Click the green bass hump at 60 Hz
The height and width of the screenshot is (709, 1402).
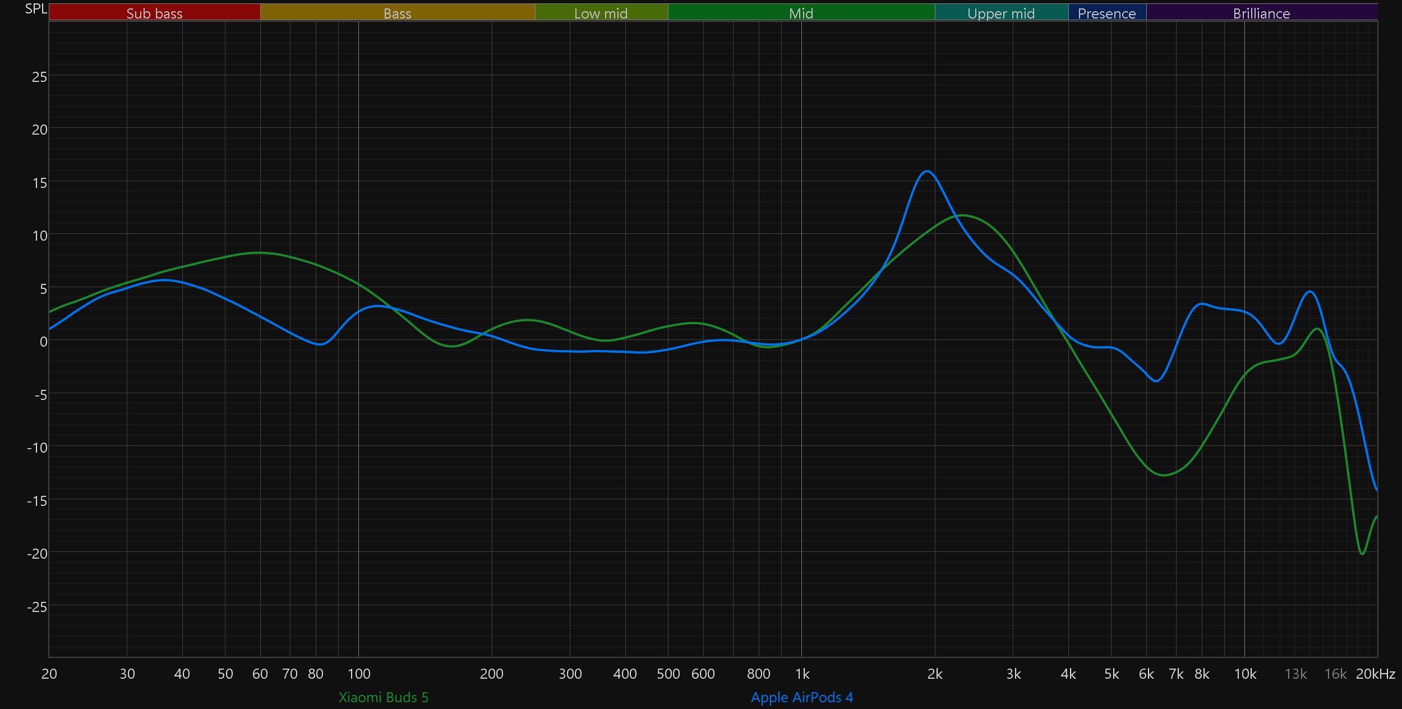pos(259,253)
